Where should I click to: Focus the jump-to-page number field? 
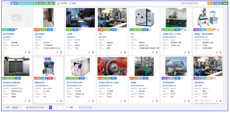coord(76,108)
